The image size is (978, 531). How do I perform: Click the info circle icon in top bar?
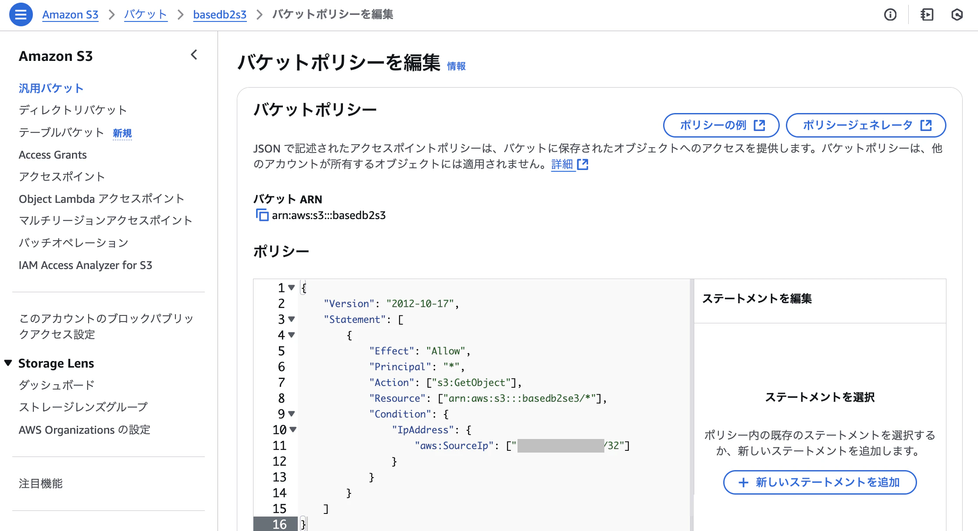tap(890, 15)
